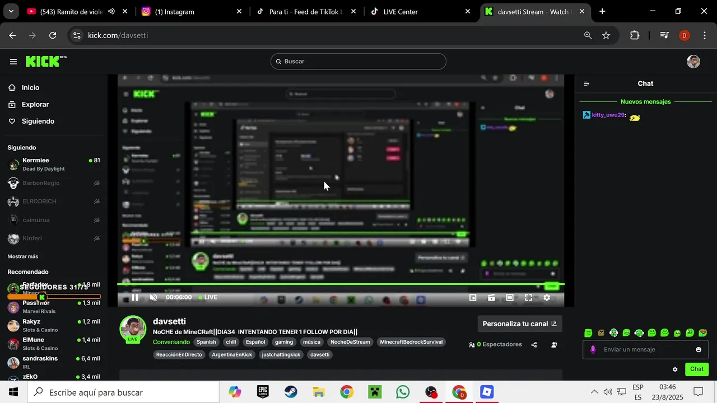Go to Inicio in sidebar
The height and width of the screenshot is (403, 717).
30,88
